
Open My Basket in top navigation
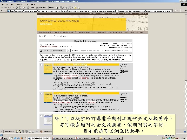coord(127,14)
